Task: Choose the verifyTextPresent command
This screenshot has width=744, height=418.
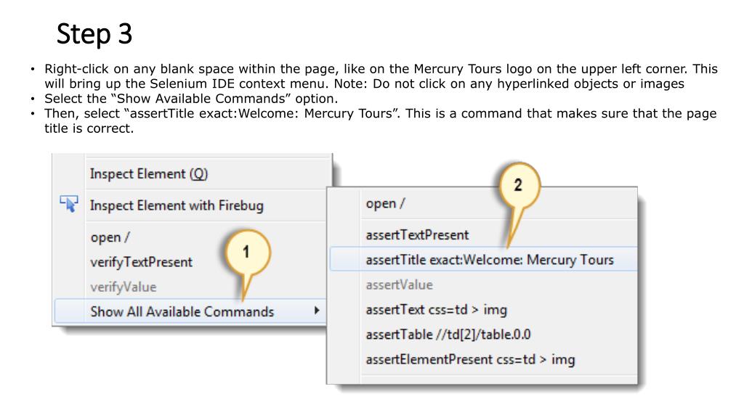Action: 142,262
